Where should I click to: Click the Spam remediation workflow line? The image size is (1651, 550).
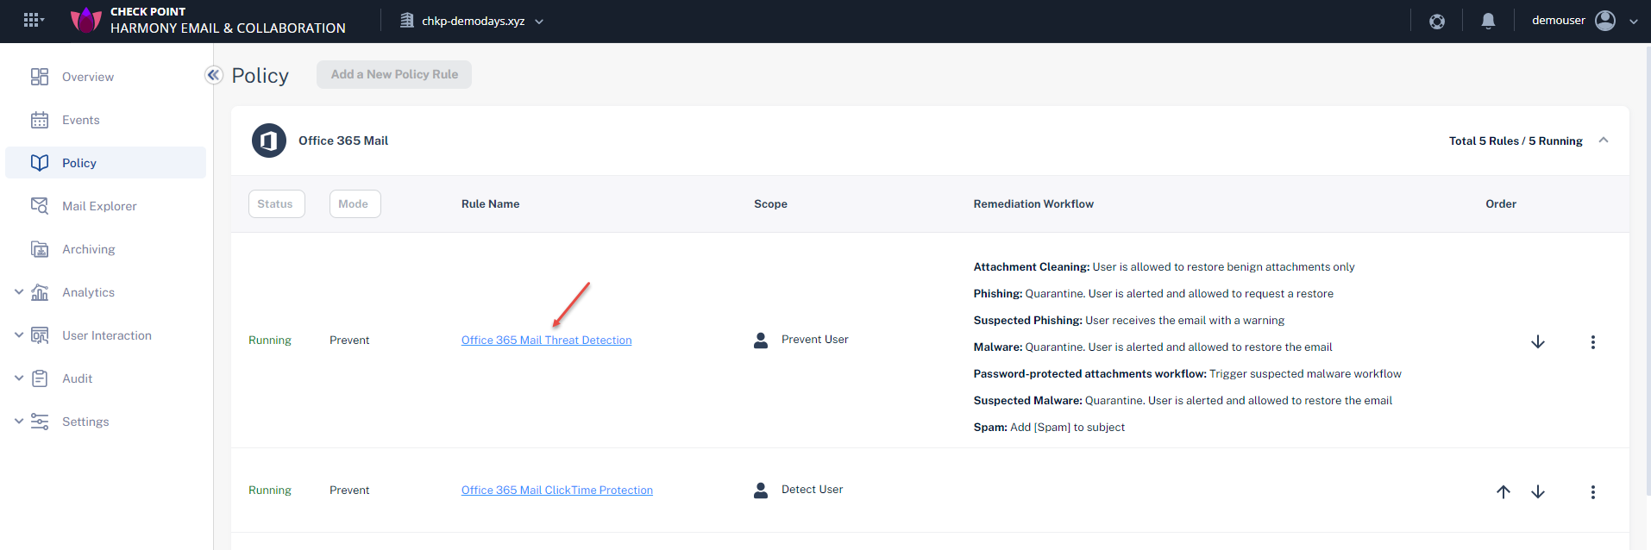(x=1049, y=428)
